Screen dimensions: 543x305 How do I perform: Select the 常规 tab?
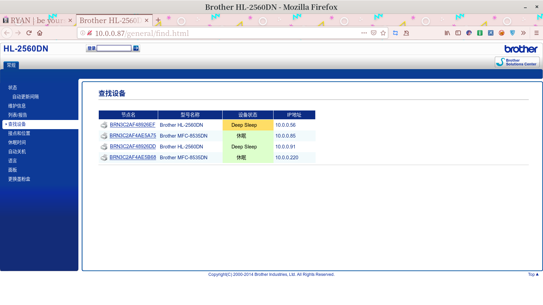click(x=11, y=65)
